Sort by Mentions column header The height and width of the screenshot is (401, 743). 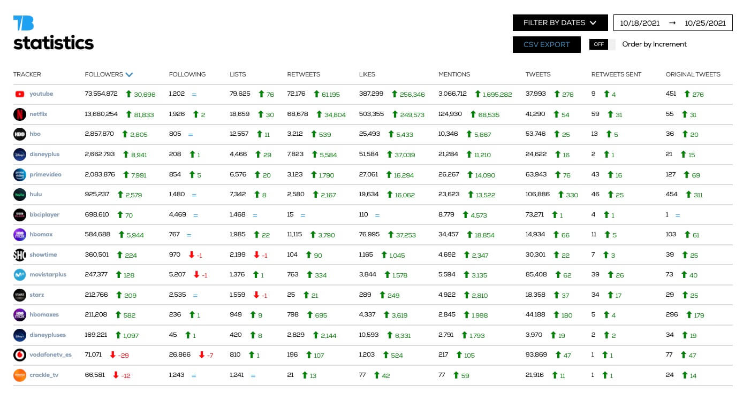(454, 74)
